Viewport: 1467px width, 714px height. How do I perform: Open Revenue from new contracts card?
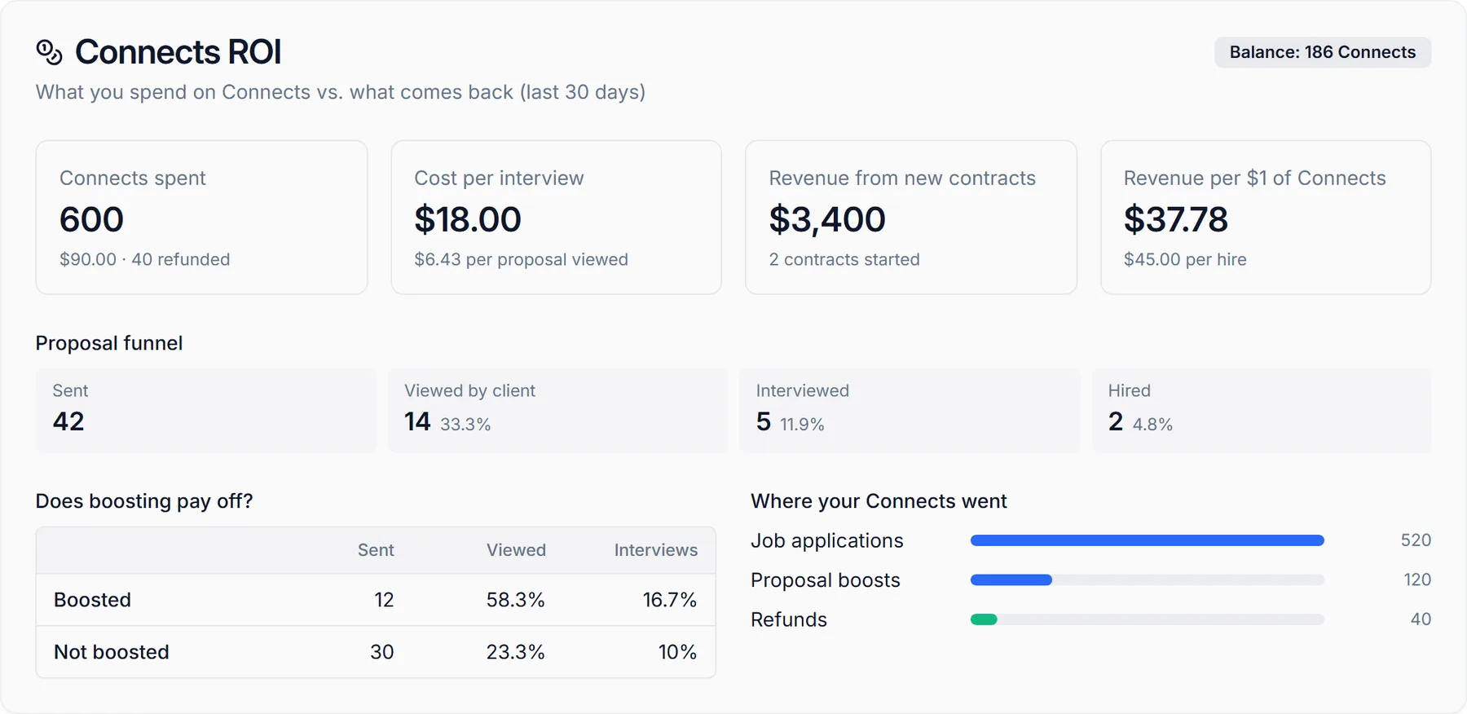pyautogui.click(x=911, y=218)
